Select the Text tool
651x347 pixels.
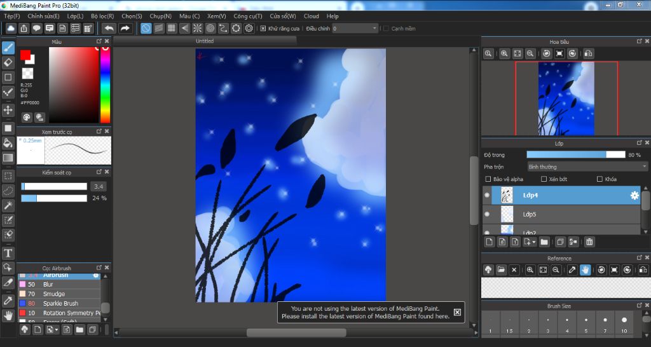pyautogui.click(x=8, y=253)
